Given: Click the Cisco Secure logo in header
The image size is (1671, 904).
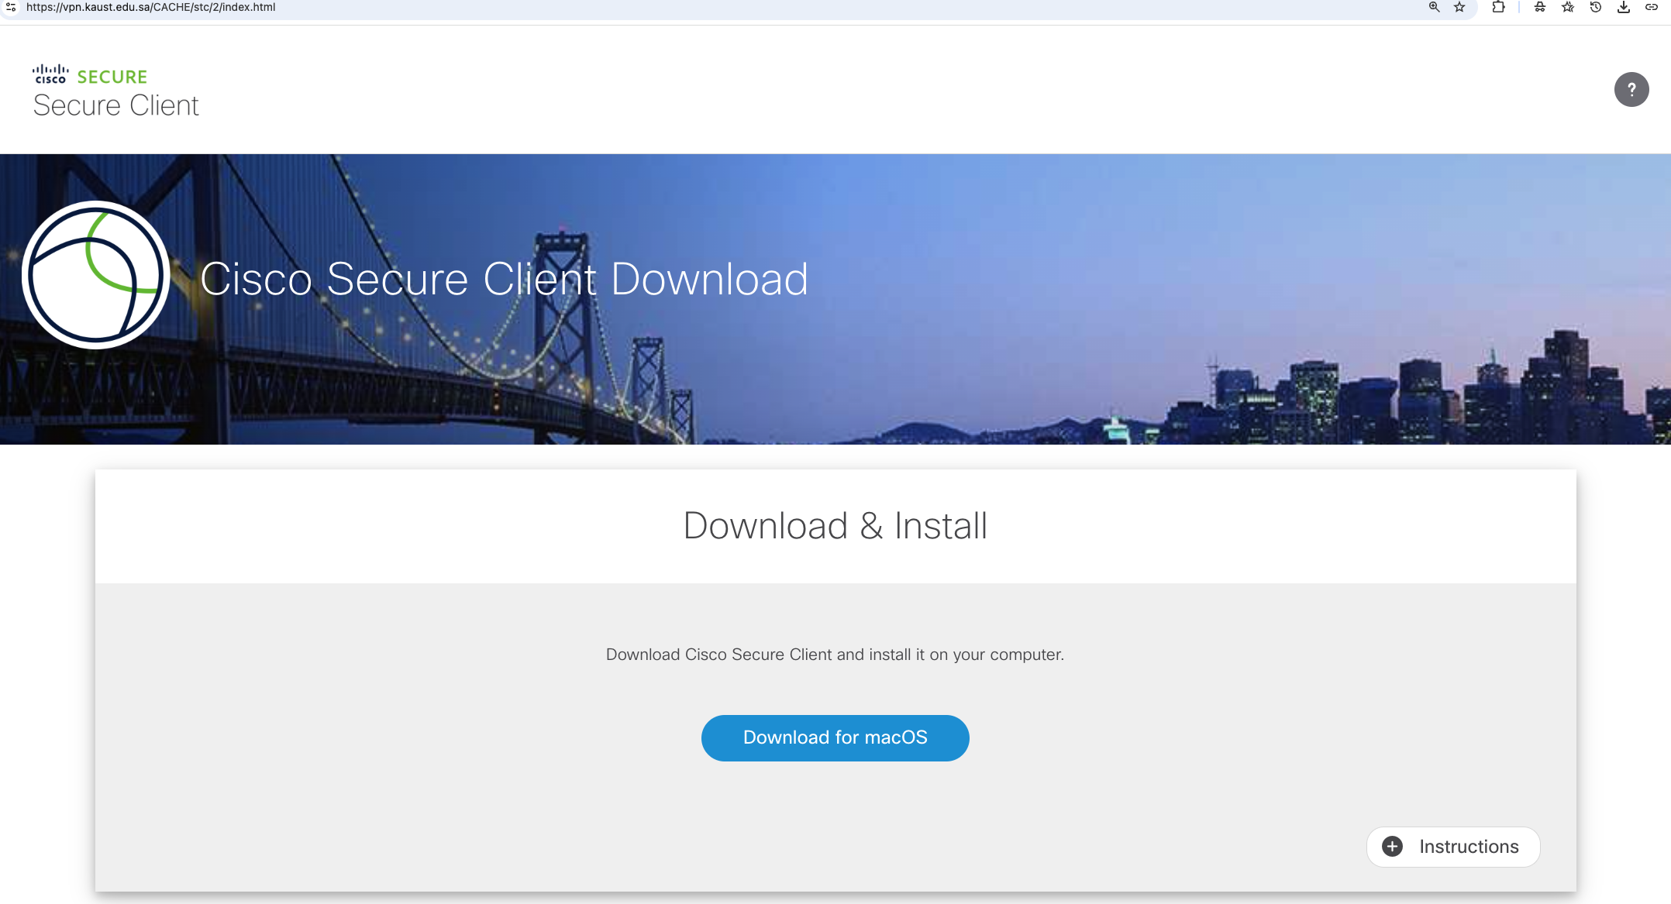Looking at the screenshot, I should pyautogui.click(x=90, y=75).
